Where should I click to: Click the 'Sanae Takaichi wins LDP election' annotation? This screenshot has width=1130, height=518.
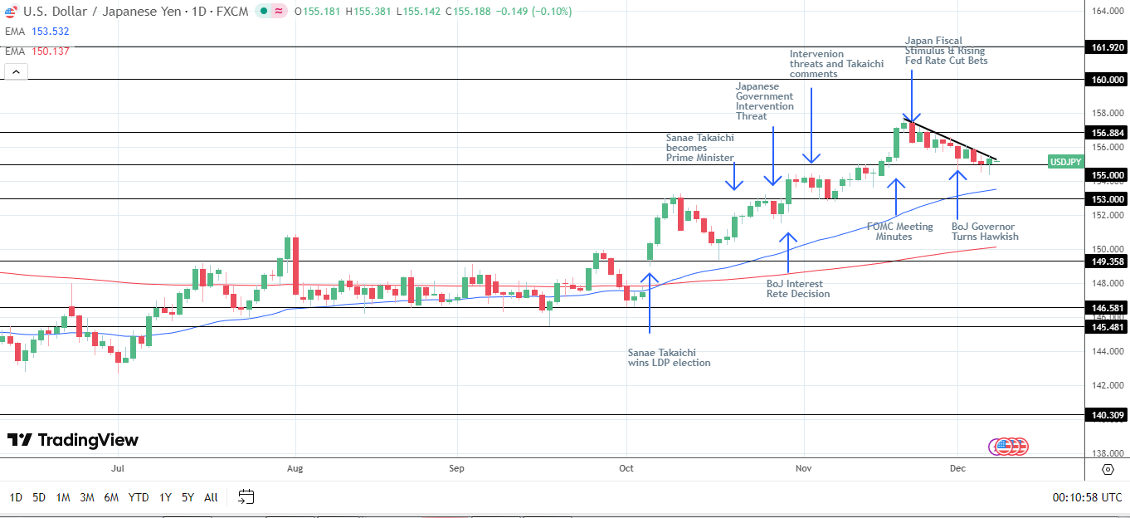[670, 357]
